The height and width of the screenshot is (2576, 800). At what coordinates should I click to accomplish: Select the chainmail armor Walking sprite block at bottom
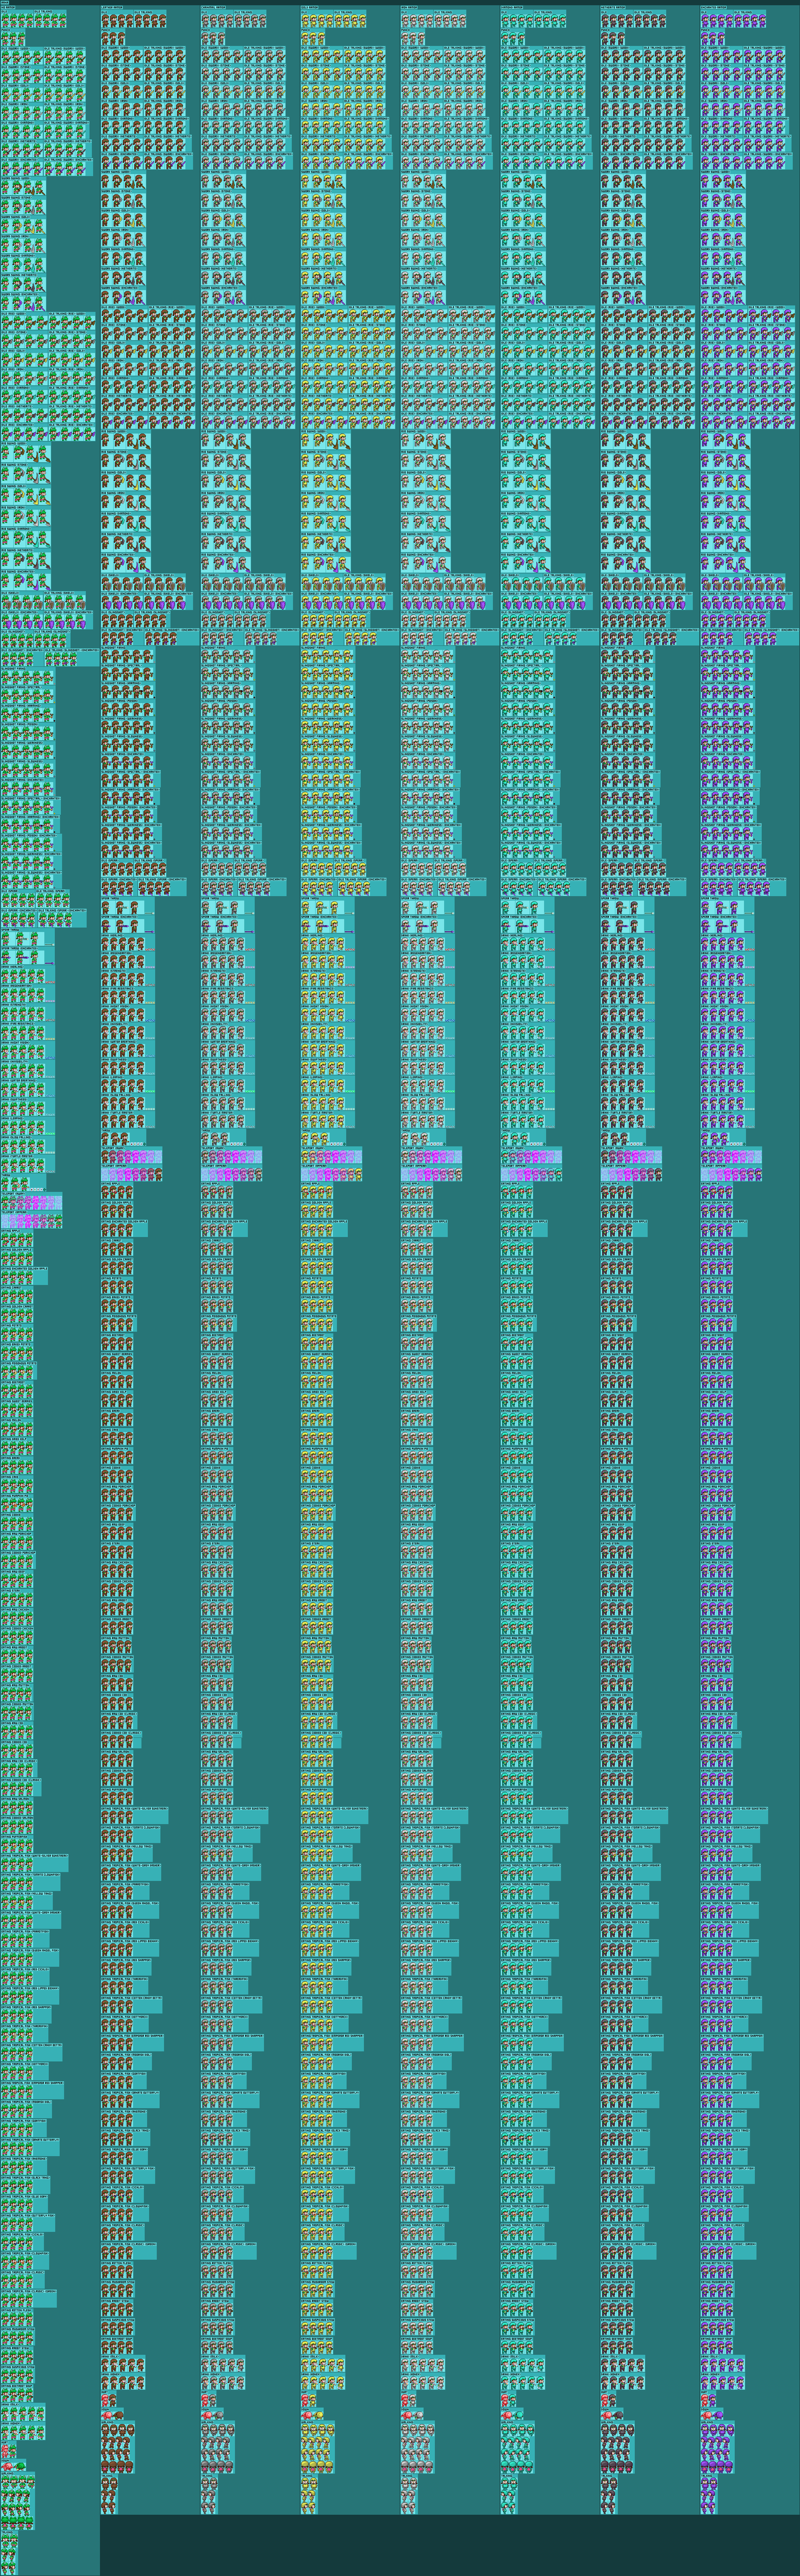(x=218, y=2448)
